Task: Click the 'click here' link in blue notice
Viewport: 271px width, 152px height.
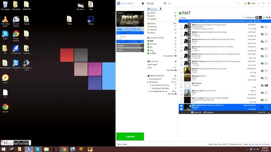Action: (257, 21)
